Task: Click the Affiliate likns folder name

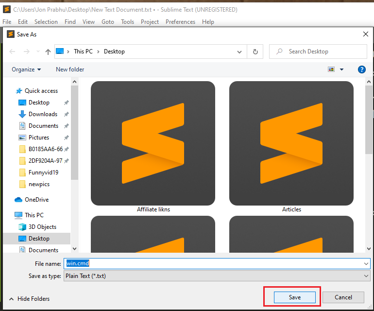Action: [x=153, y=209]
